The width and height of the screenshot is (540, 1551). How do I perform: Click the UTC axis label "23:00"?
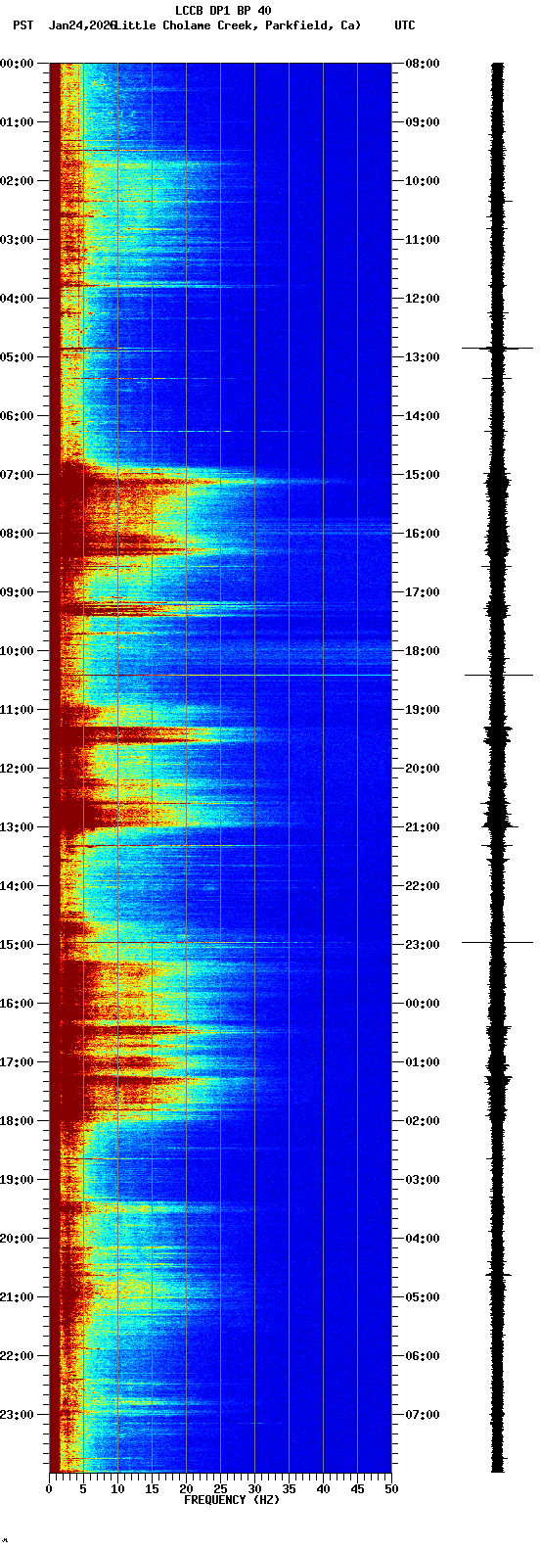pos(423,945)
